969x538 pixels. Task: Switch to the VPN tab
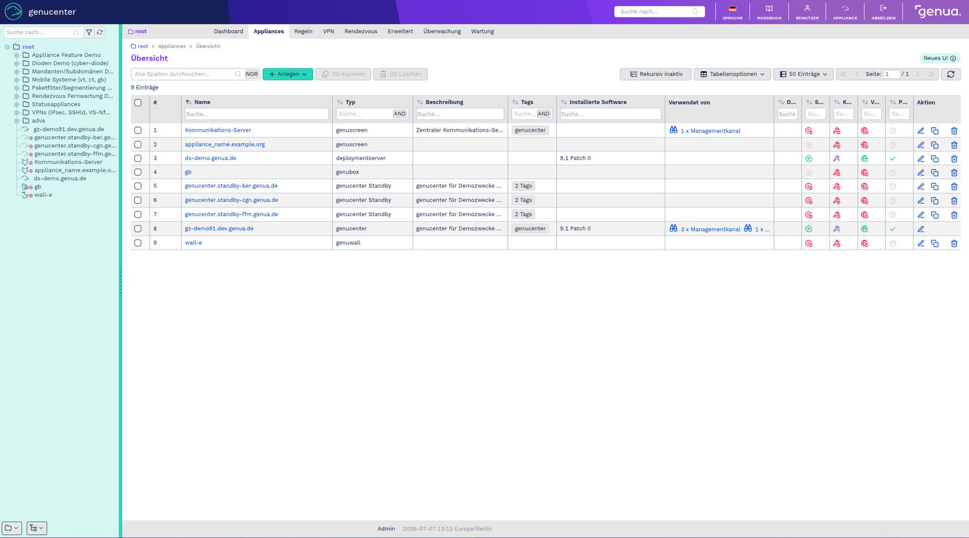click(x=328, y=31)
